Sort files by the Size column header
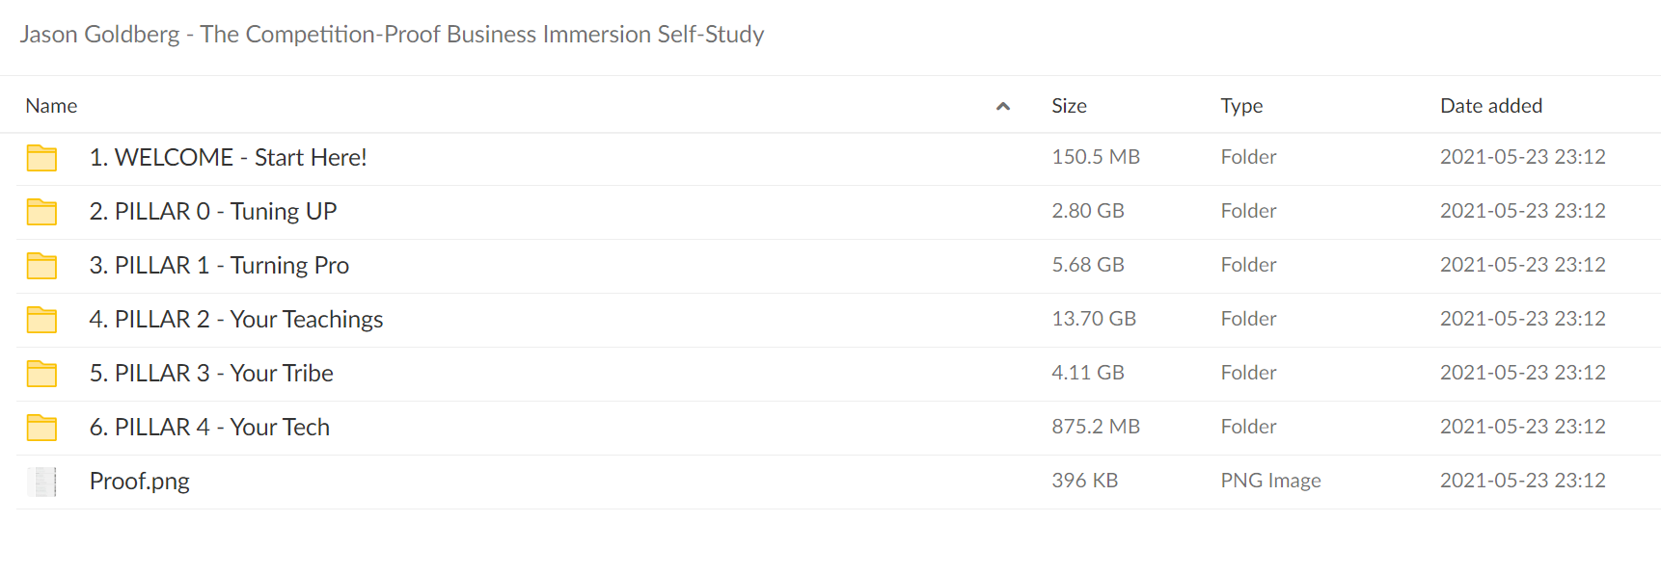Screen dimensions: 1661x574 1069,106
